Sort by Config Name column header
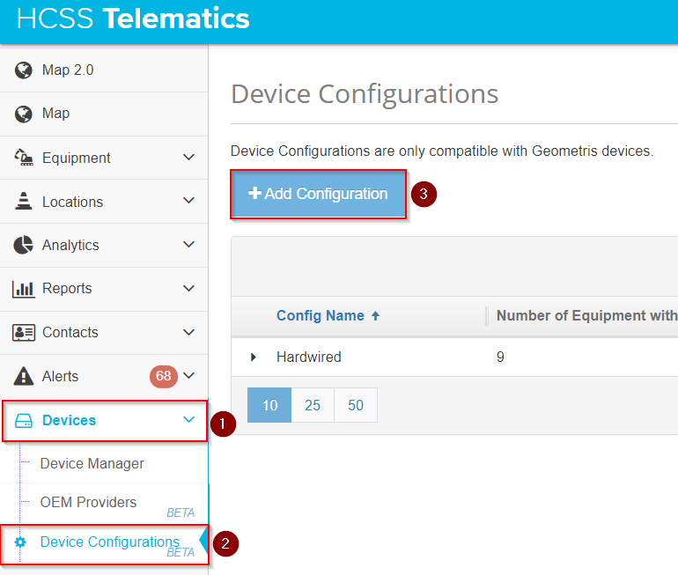The image size is (678, 575). click(x=321, y=316)
